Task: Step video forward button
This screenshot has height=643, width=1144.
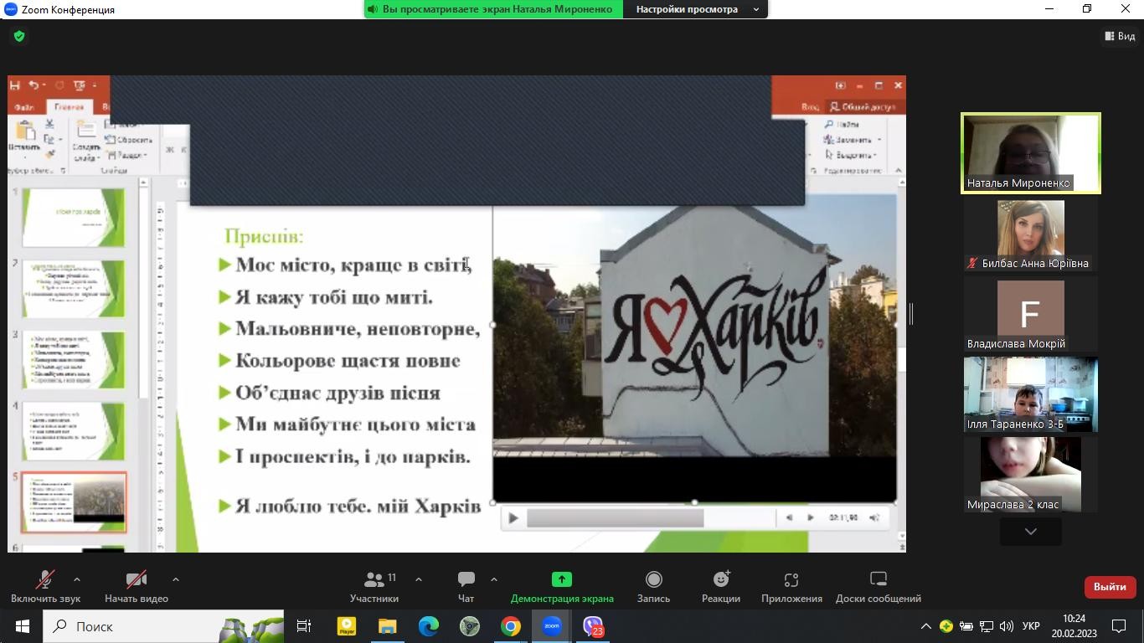Action: coord(810,518)
